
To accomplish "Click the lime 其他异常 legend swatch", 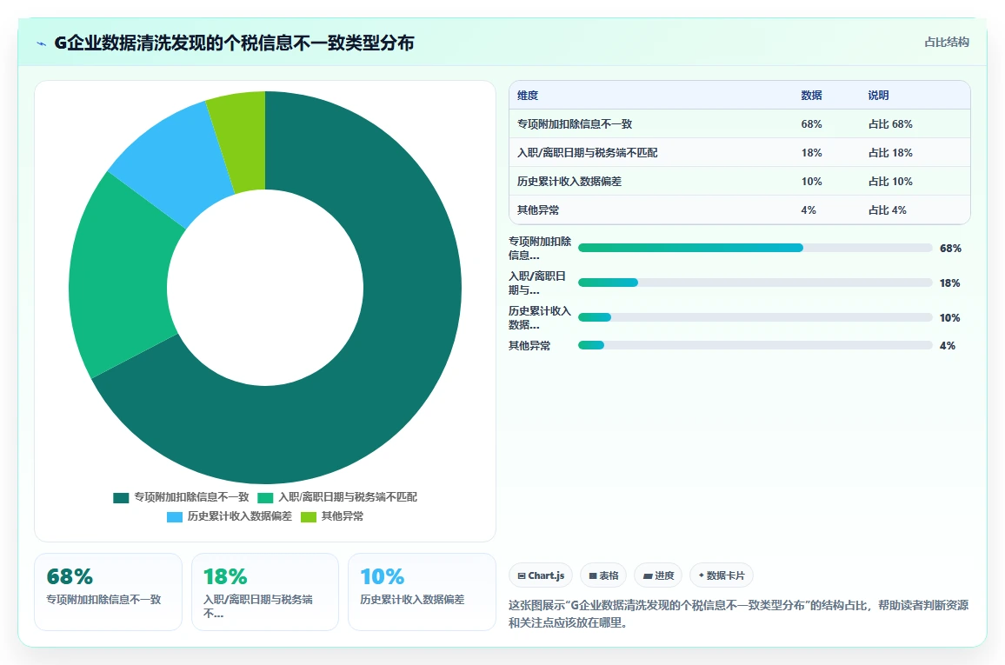I will [x=309, y=517].
